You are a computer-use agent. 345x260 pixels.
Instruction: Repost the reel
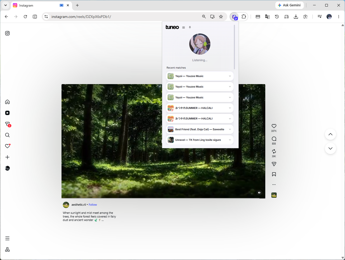click(274, 151)
